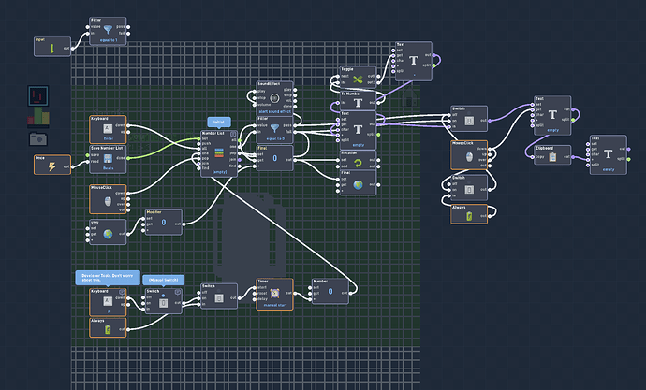Click the floppy disk icon on Save Number List
Screen dimensions: 646x390
pyautogui.click(x=108, y=159)
